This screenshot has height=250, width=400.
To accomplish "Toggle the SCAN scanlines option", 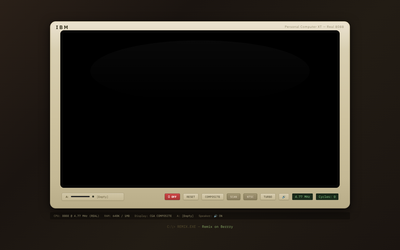I will coord(233,197).
